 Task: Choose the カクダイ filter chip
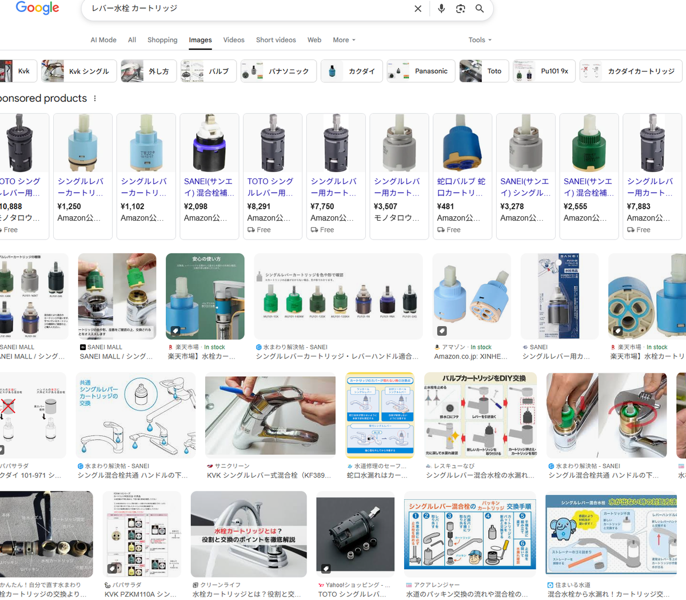click(x=352, y=71)
